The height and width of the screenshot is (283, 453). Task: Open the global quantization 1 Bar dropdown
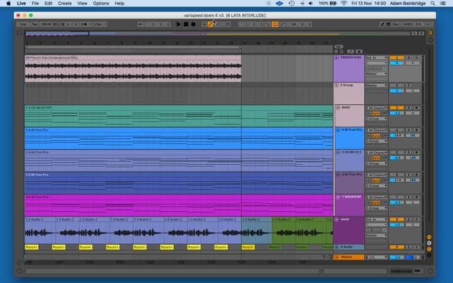(100, 25)
